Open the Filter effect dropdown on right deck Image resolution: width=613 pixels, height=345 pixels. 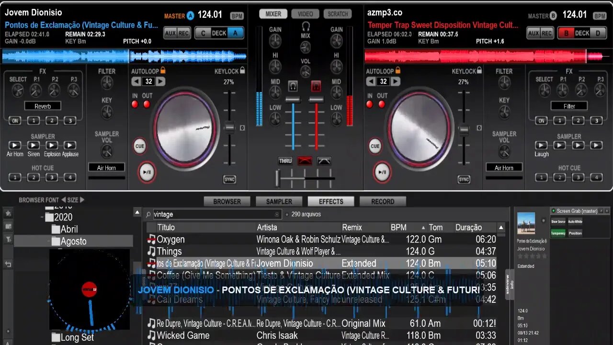569,106
